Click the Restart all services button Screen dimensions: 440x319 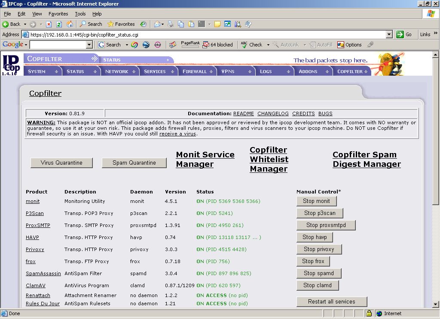[332, 302]
